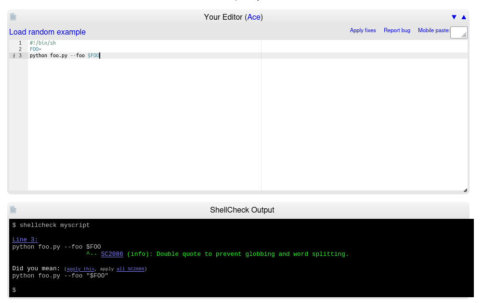The width and height of the screenshot is (483, 303).
Task: Click the Mobile paste input box
Action: [x=458, y=32]
